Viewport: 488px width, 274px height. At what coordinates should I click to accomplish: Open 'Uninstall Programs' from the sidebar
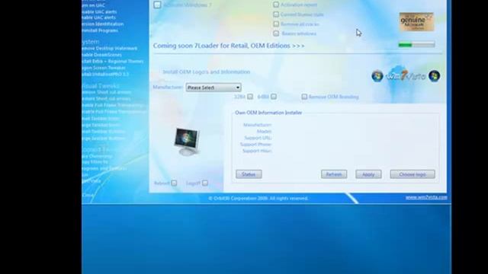click(x=100, y=30)
